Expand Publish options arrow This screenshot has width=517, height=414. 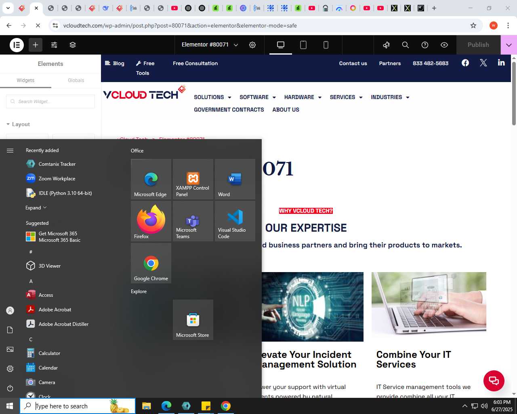509,45
